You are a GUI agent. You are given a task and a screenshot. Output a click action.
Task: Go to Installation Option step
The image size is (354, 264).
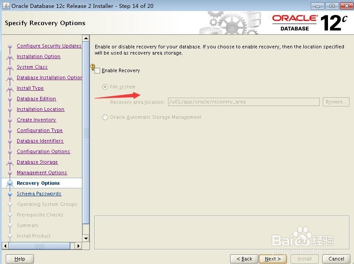coord(39,56)
